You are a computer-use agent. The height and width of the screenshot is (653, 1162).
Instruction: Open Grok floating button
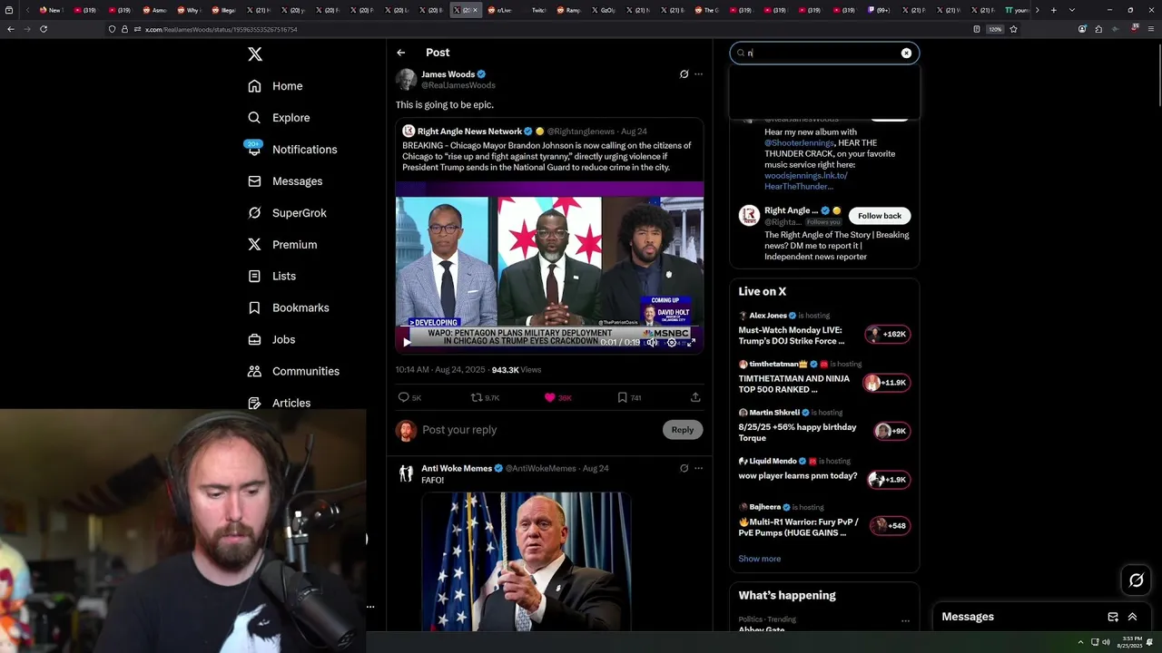pos(1137,580)
